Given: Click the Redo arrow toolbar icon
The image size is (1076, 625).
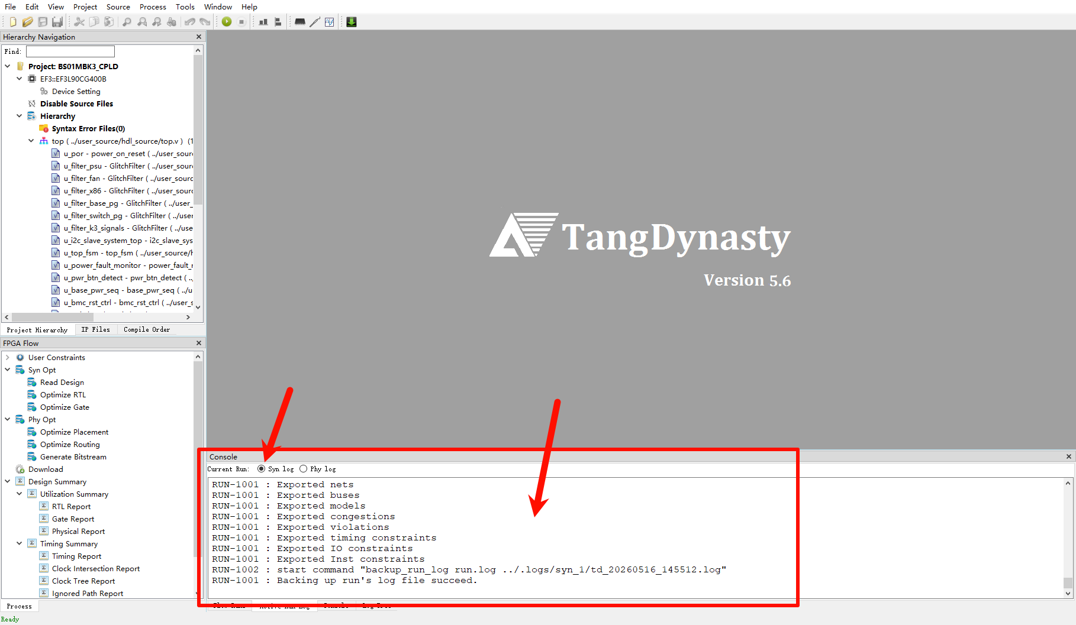Looking at the screenshot, I should click(x=205, y=22).
